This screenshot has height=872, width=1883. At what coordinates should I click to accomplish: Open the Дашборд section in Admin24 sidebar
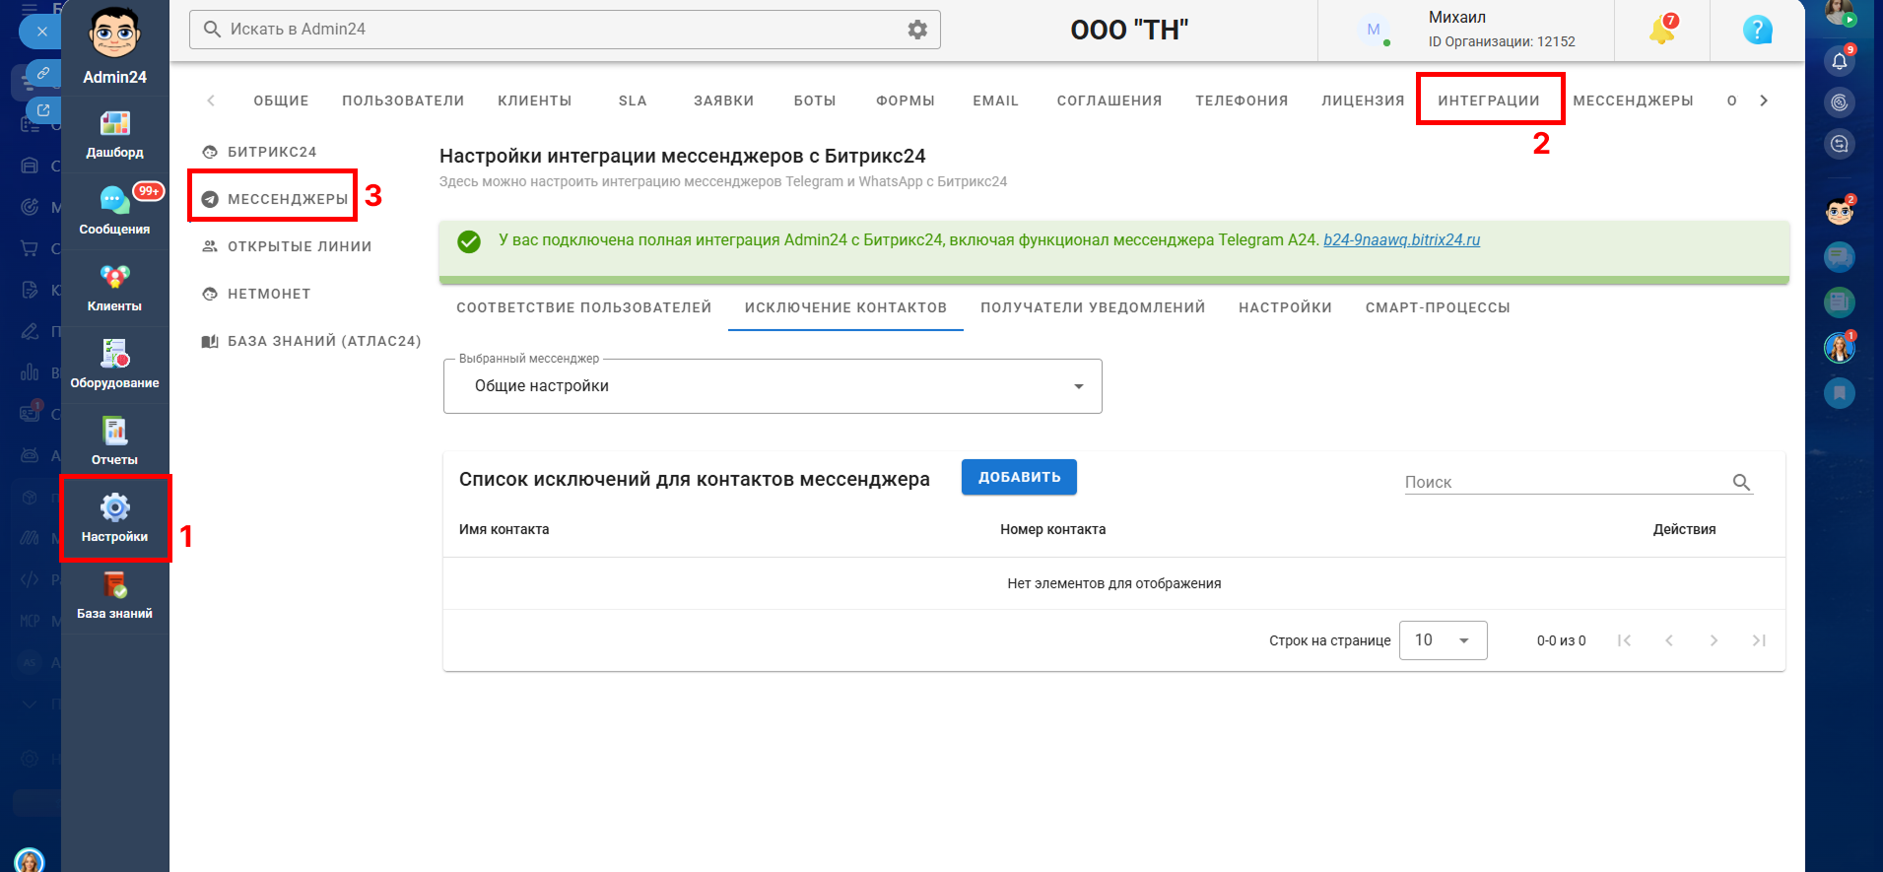[x=114, y=135]
